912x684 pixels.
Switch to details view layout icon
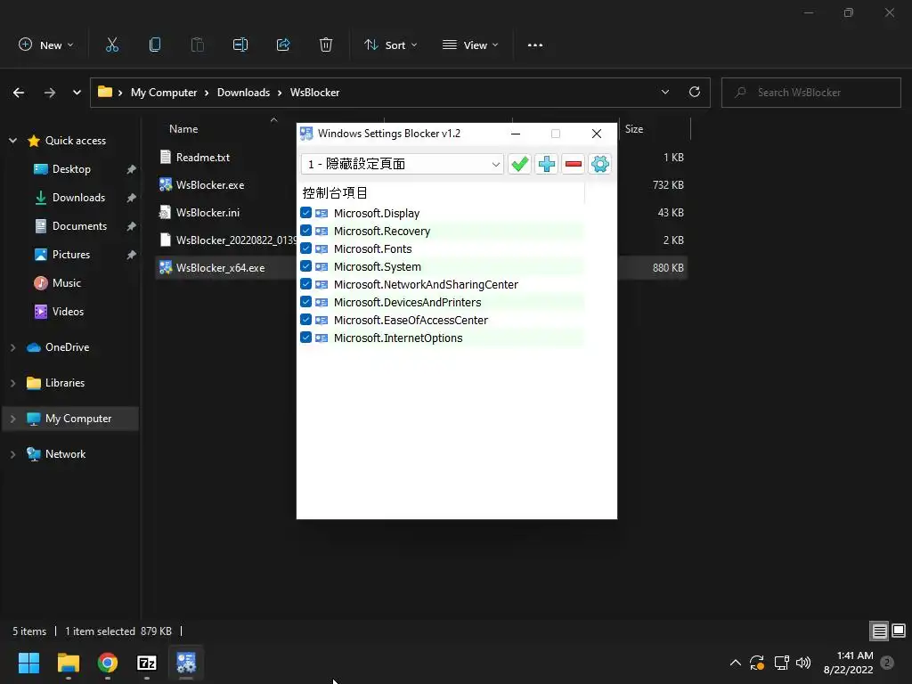coord(879,631)
